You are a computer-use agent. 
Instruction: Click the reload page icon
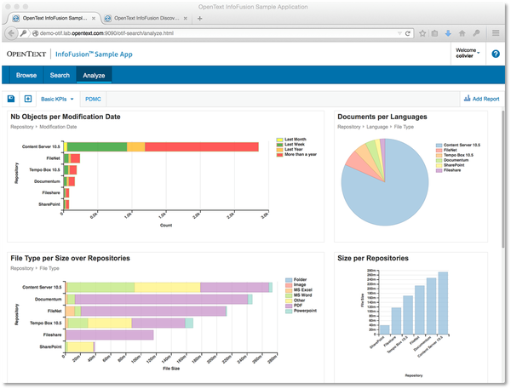pos(407,33)
